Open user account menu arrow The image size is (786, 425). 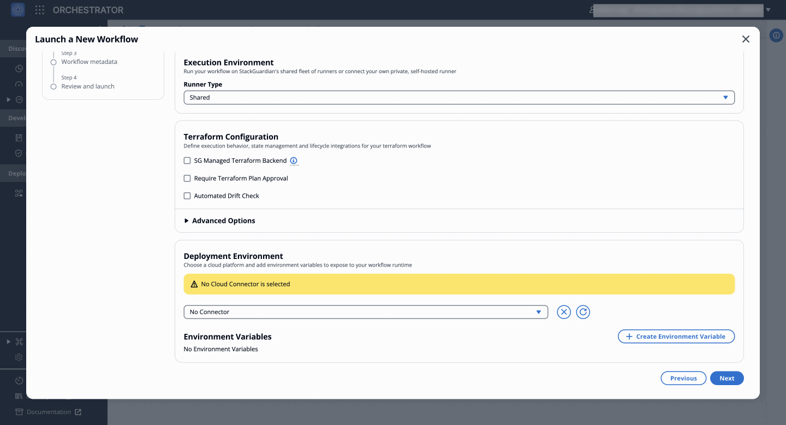pyautogui.click(x=768, y=10)
